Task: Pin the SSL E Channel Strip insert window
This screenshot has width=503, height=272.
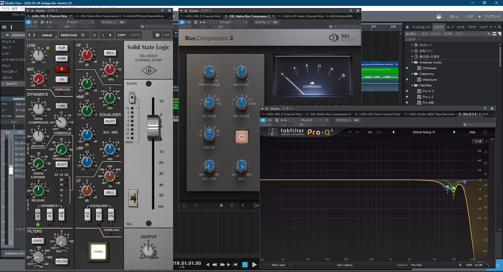Action: click(x=162, y=10)
